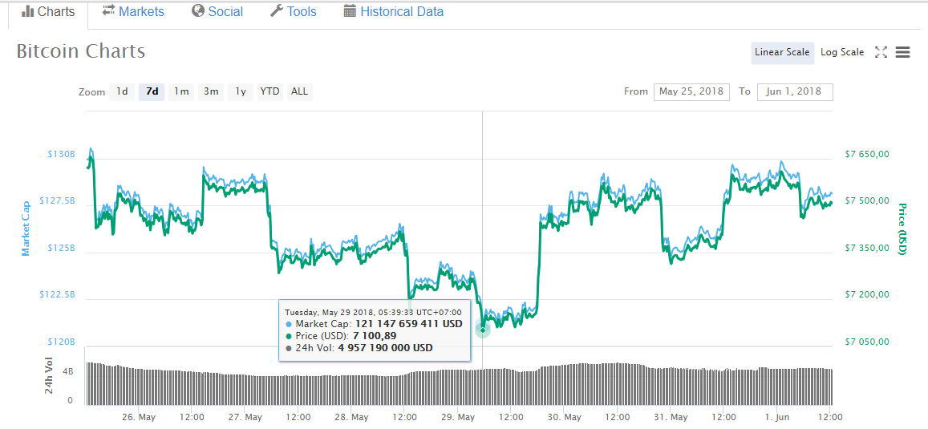Click the Bitcoin Charts heading
The width and height of the screenshot is (928, 429).
(80, 51)
